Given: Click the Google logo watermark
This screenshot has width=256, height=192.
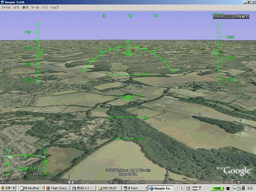Looking at the screenshot, I should 237,171.
